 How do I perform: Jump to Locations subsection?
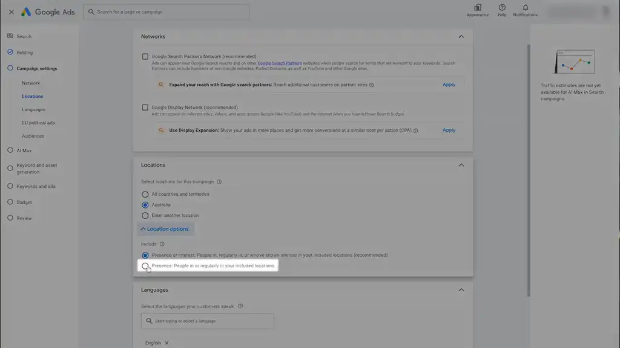tap(33, 96)
